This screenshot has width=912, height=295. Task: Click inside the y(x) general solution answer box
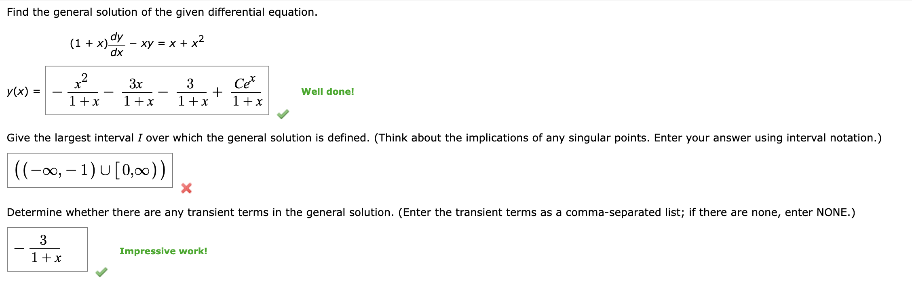(x=158, y=91)
